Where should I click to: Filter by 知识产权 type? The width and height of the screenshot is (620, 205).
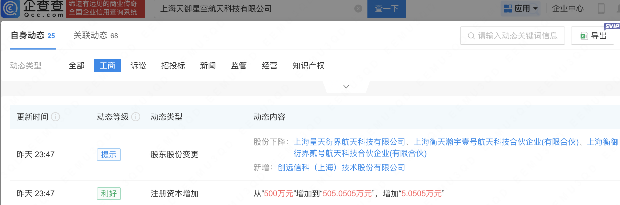tap(308, 66)
